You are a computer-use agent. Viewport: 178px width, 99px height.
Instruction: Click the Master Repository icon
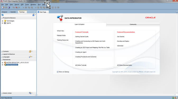tap(5, 62)
